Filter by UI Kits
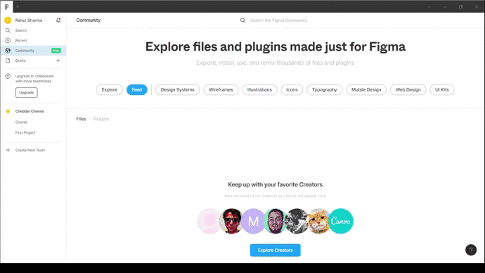 pyautogui.click(x=442, y=90)
